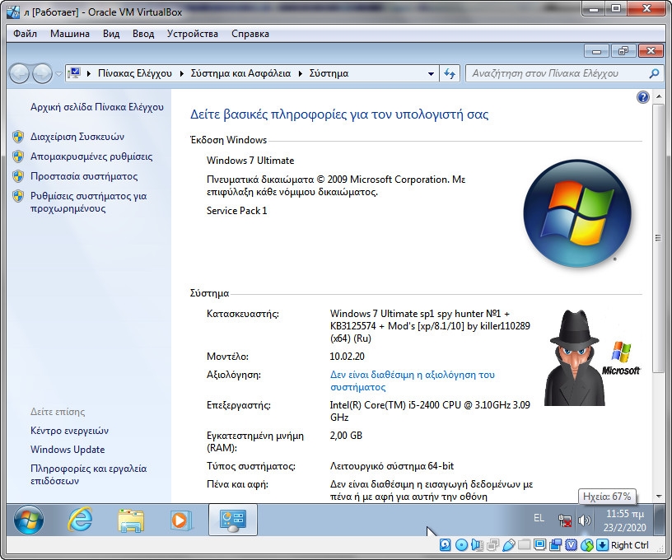Click the EL language indicator in the taskbar
This screenshot has height=560, width=672.
coord(539,518)
